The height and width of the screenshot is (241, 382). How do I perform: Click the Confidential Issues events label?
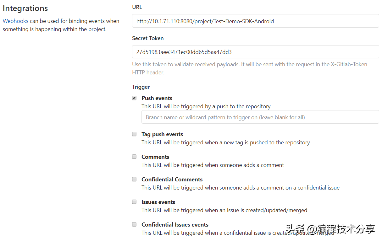click(175, 225)
